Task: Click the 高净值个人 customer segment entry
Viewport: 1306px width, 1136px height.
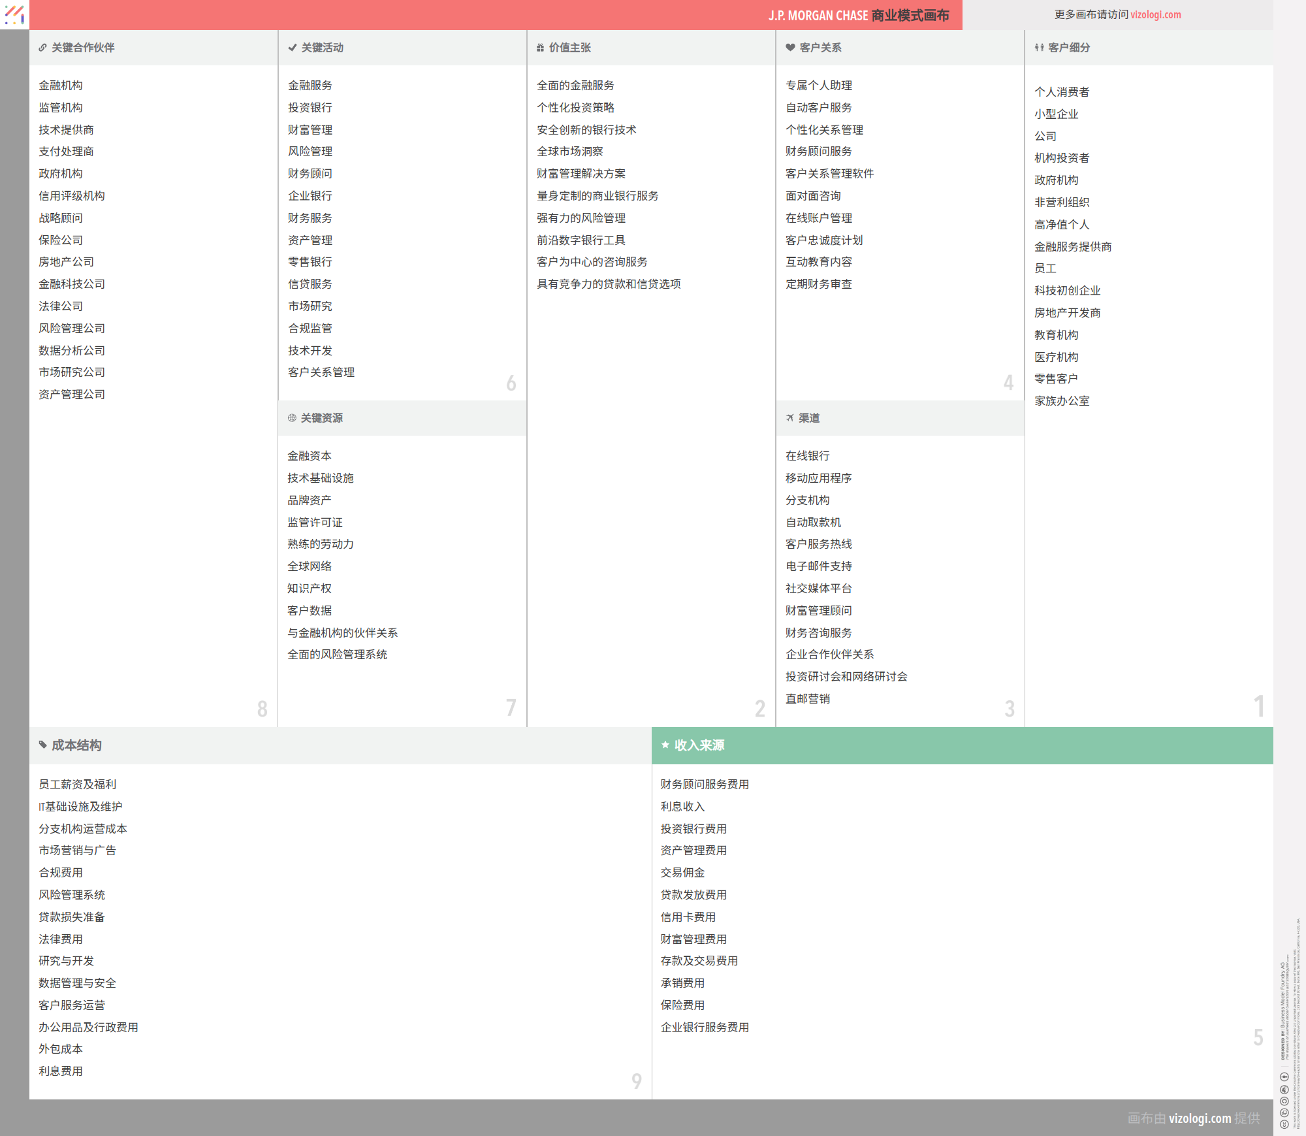Action: (x=1061, y=225)
